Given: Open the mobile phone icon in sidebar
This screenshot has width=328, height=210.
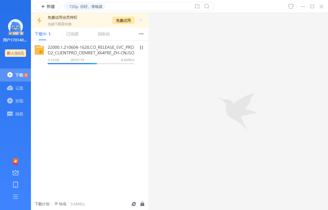Looking at the screenshot, I should point(15,185).
